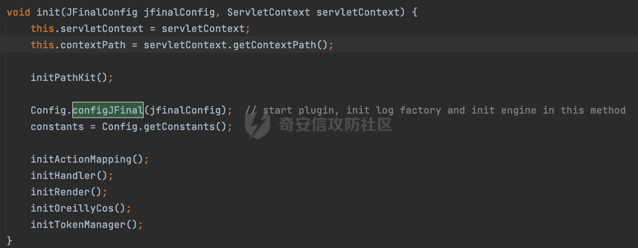The height and width of the screenshot is (248, 638).
Task: Click the initOreillyCos() call
Action: 78,208
